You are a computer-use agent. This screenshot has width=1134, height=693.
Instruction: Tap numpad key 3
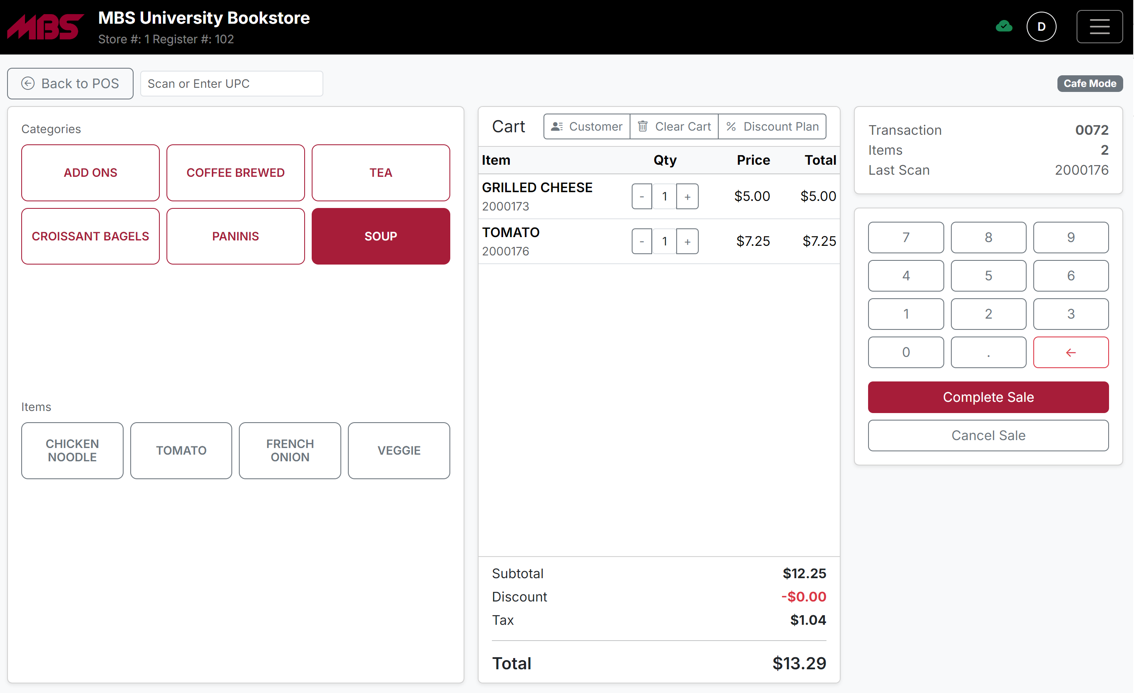coord(1070,314)
